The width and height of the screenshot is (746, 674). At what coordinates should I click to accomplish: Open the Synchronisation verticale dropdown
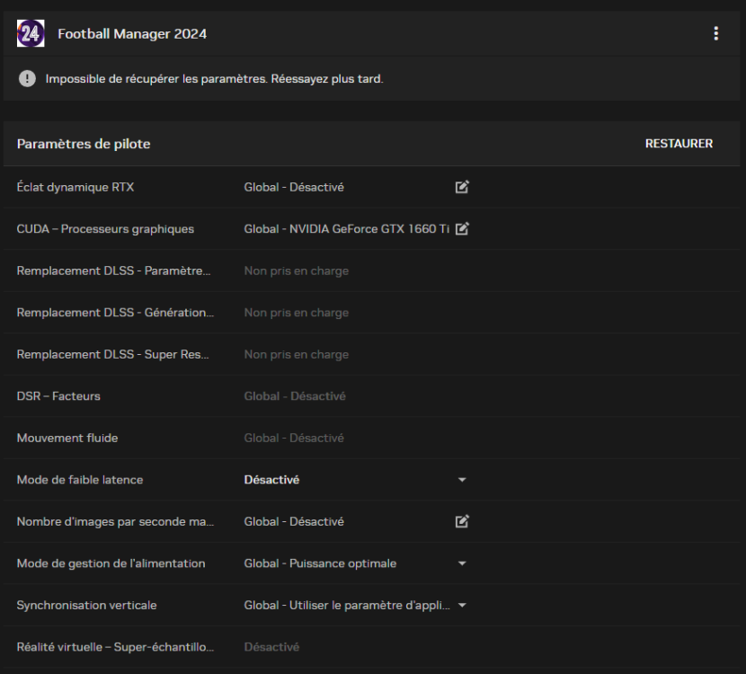(462, 605)
